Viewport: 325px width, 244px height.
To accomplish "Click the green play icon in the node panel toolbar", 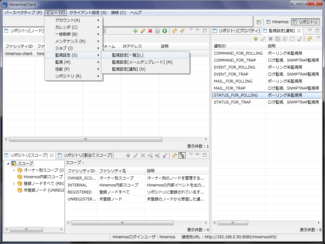I will [165, 31].
